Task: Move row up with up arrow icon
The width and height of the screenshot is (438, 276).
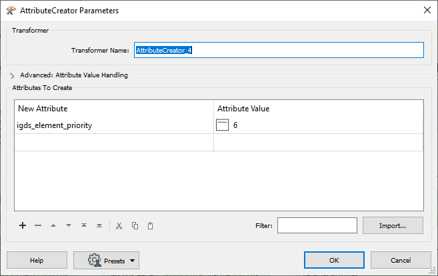Action: point(53,225)
